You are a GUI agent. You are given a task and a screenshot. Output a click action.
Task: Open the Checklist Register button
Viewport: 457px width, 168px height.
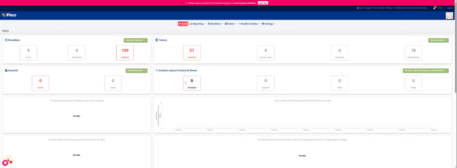click(136, 41)
